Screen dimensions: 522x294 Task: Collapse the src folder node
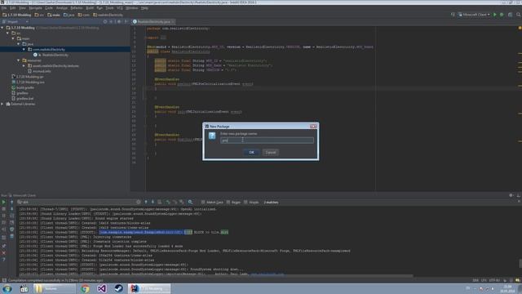pos(7,33)
